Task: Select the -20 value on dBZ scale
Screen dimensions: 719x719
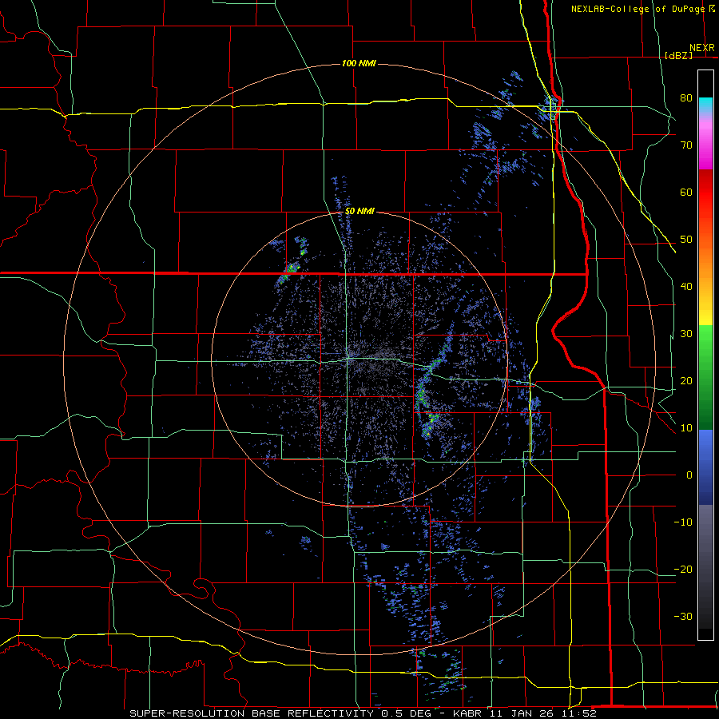Action: [x=683, y=570]
